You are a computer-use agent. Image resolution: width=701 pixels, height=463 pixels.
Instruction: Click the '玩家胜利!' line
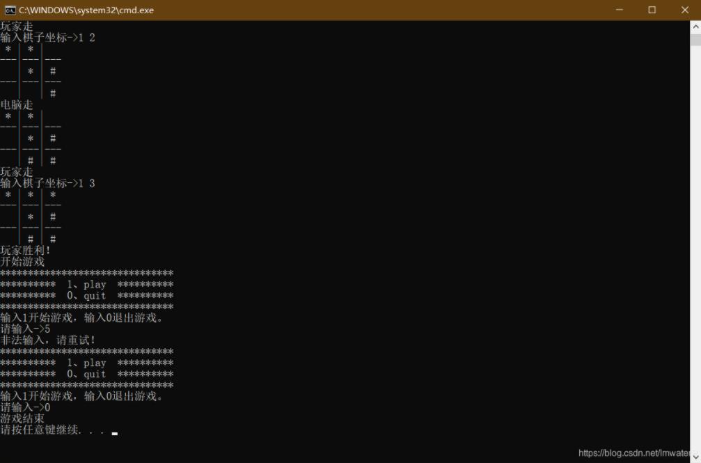(x=25, y=251)
